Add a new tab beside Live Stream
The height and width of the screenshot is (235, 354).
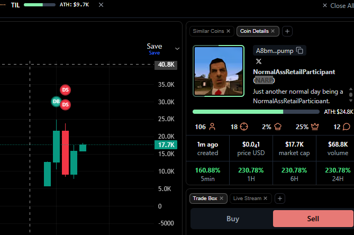(x=280, y=198)
